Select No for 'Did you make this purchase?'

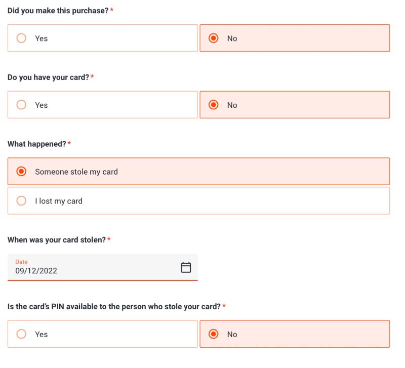(x=214, y=38)
